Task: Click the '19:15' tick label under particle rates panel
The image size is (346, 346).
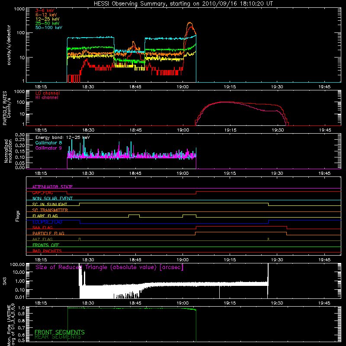Action: point(230,130)
